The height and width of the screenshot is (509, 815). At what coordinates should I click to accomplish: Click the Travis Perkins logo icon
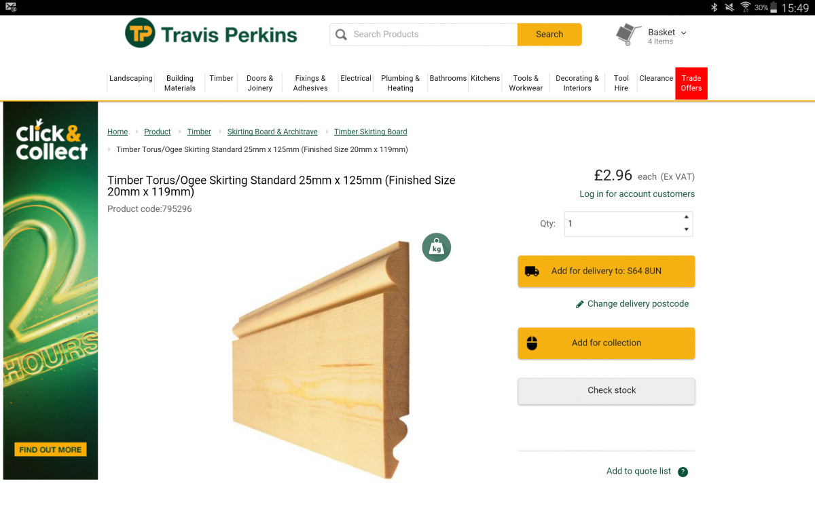[141, 33]
